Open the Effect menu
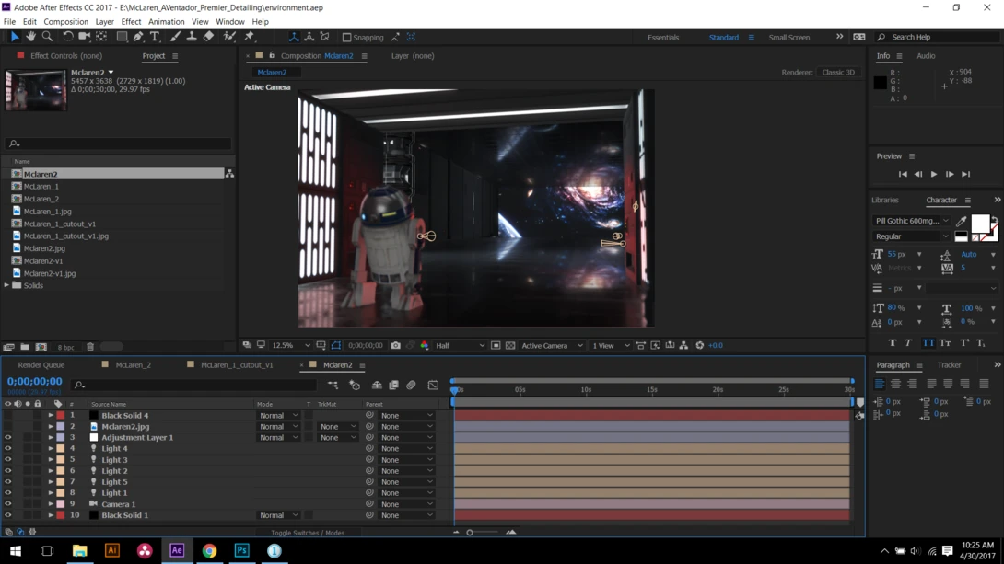 tap(131, 22)
